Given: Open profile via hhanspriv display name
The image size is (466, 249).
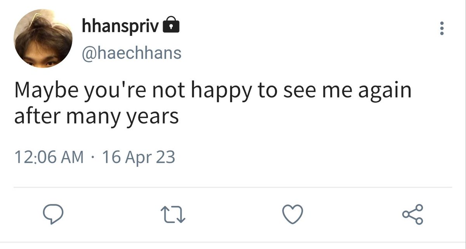Looking at the screenshot, I should click(121, 26).
